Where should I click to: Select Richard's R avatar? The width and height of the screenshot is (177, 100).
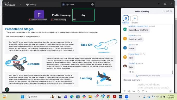click(x=125, y=39)
